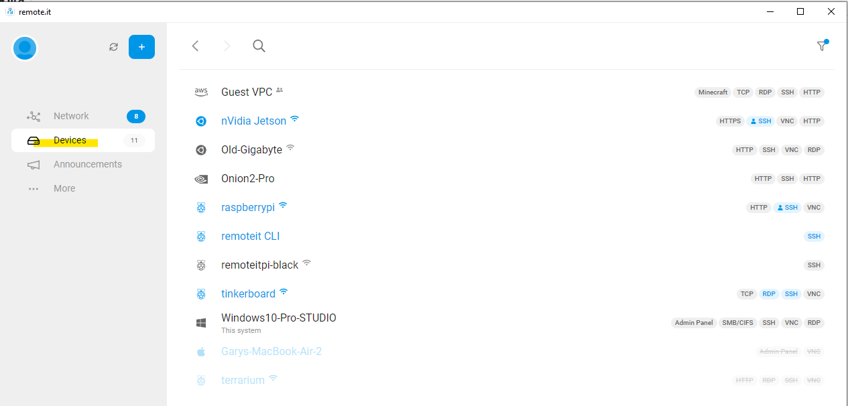Image resolution: width=848 pixels, height=406 pixels.
Task: Click the wifi icon beside tinkerboard
Action: coord(284,292)
